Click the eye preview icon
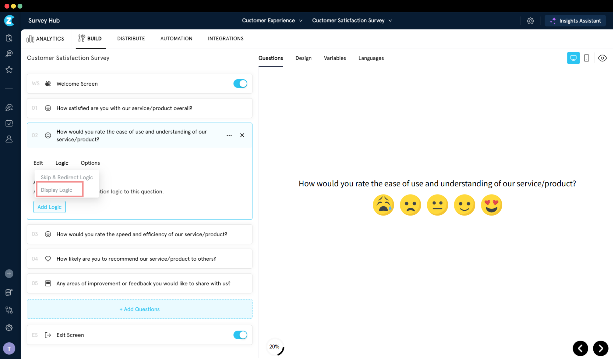 pos(602,58)
